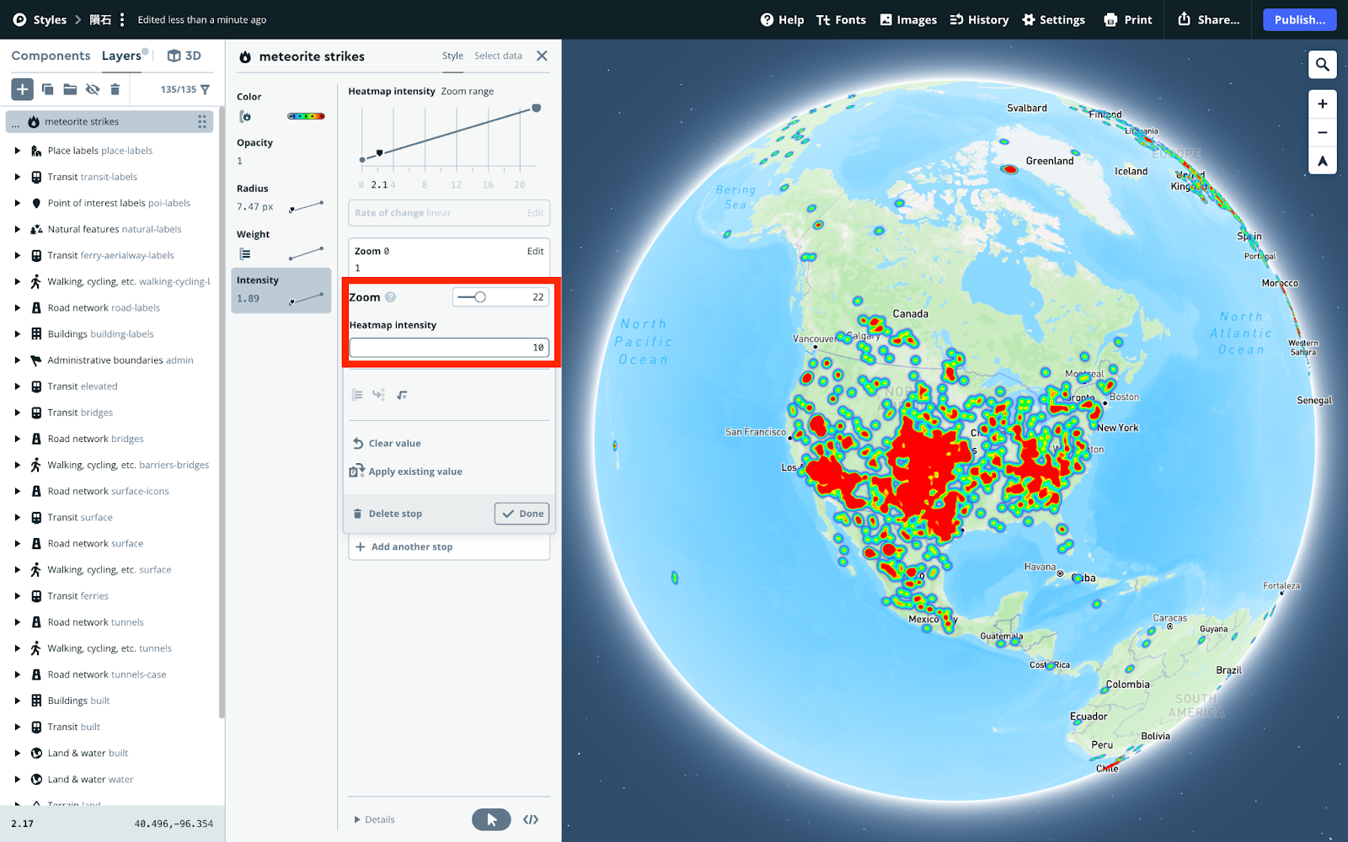
Task: Toggle the 3D view mode
Action: pyautogui.click(x=184, y=56)
